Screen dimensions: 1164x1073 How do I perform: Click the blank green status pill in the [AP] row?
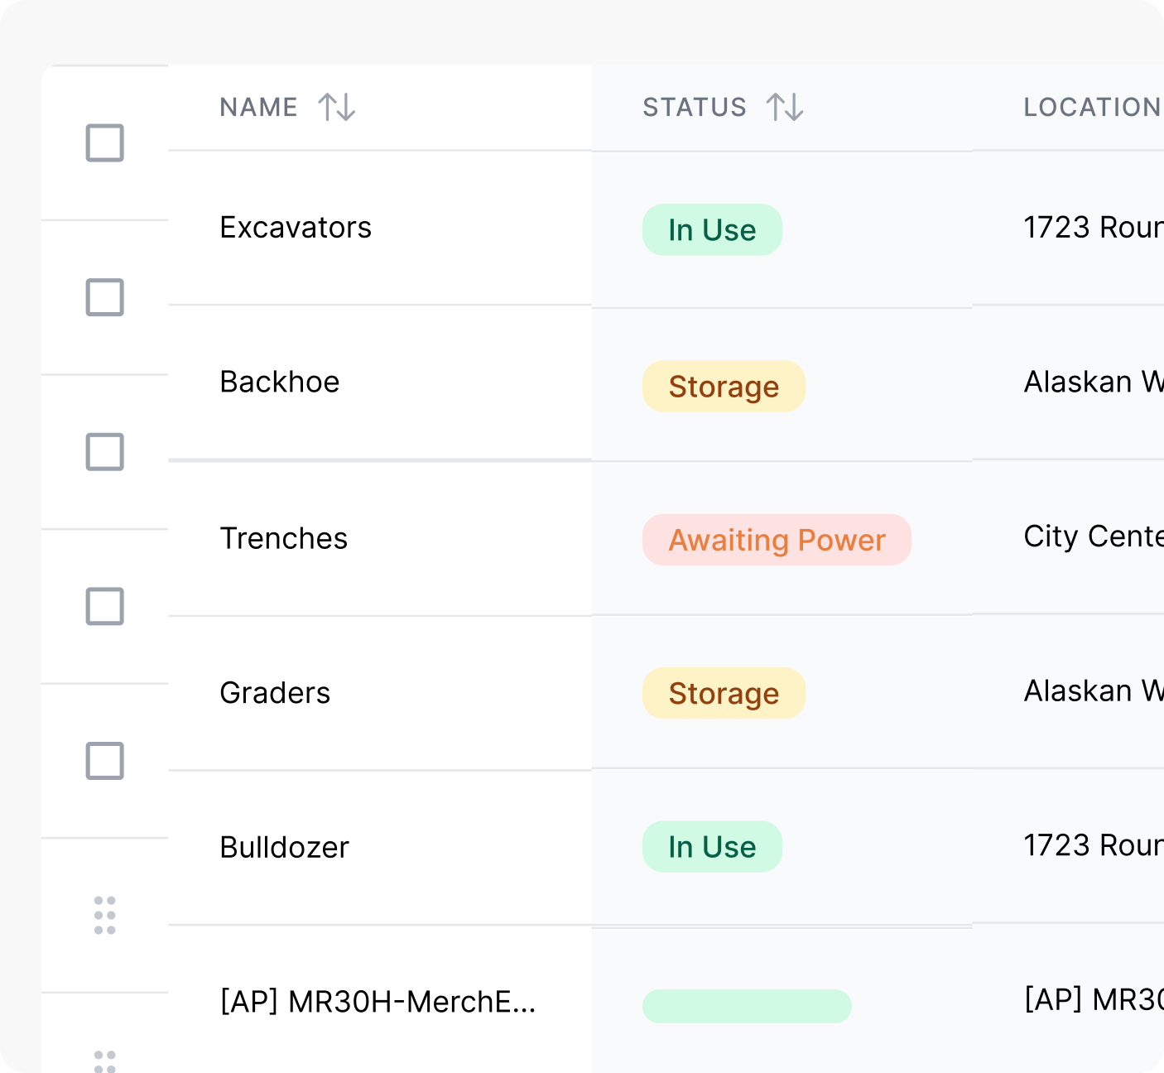[x=747, y=1006]
